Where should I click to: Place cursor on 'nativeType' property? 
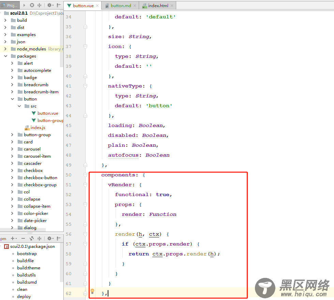(x=125, y=86)
